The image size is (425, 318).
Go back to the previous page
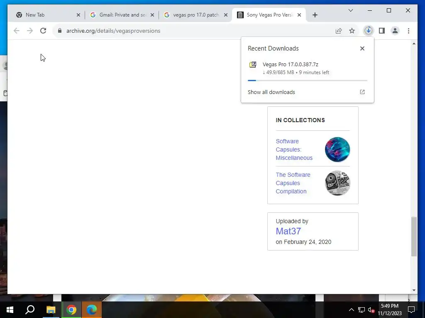point(17,31)
